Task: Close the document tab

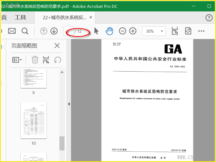Action: pyautogui.click(x=91, y=17)
